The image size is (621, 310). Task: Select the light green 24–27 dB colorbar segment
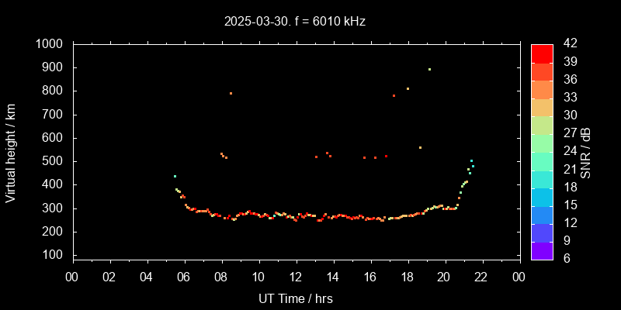542,143
